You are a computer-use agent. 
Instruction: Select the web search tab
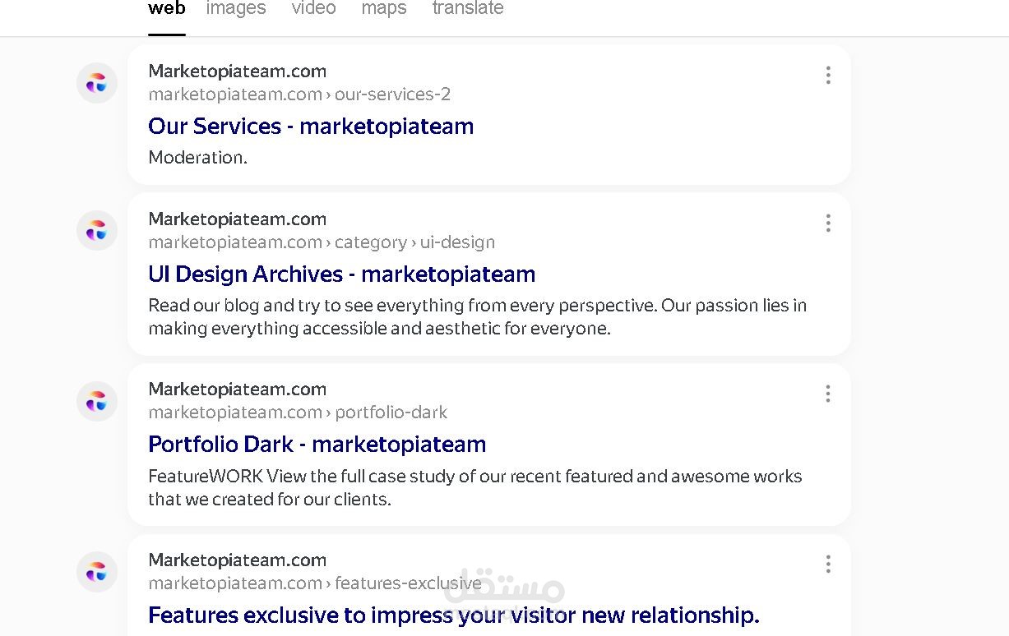point(167,9)
